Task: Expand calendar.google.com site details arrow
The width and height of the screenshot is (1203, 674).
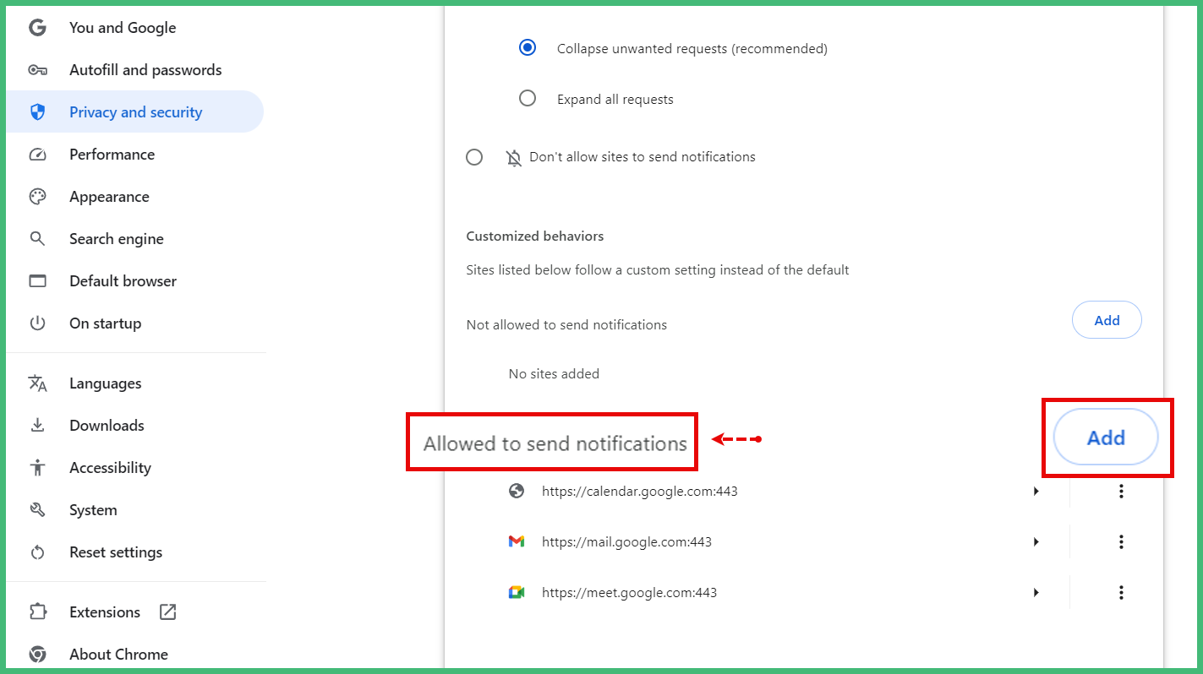Action: coord(1036,491)
